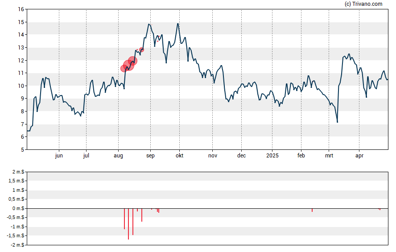Click the red bar in February in lower chart
This screenshot has width=396, height=252.
pyautogui.click(x=312, y=210)
